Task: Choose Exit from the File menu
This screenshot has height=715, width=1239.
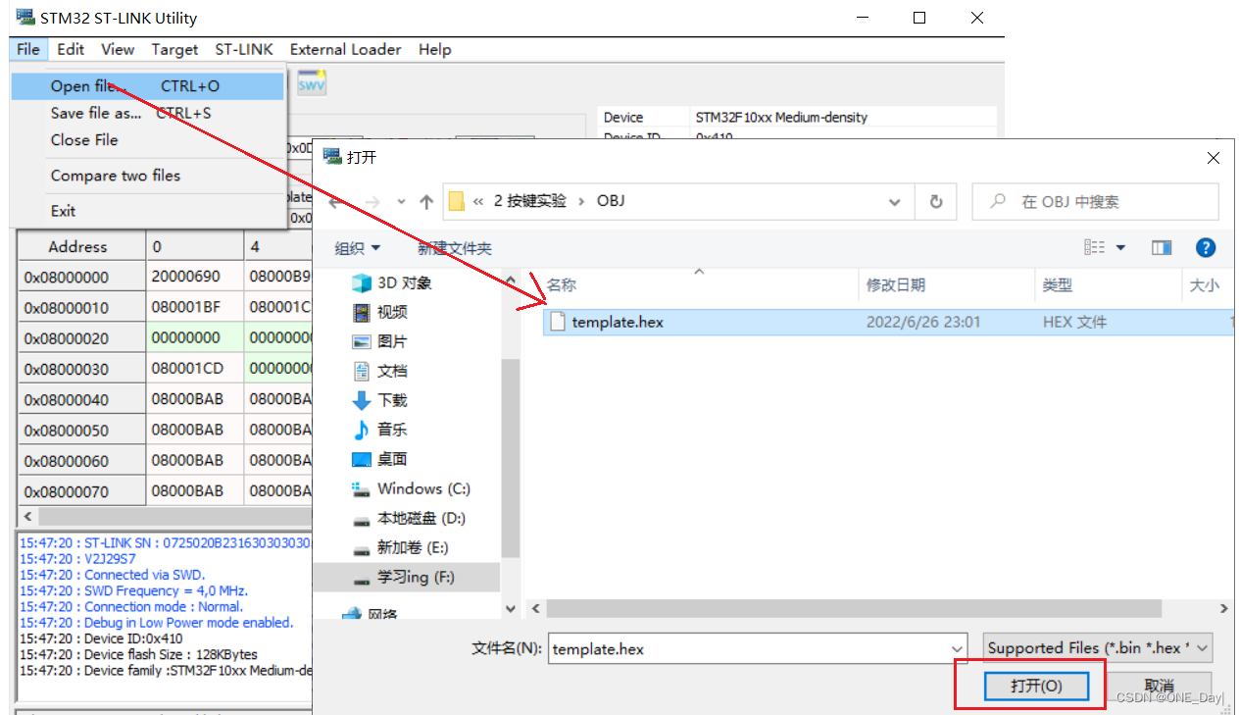Action: [147, 211]
